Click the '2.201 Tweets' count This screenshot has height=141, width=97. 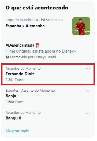pyautogui.click(x=16, y=80)
